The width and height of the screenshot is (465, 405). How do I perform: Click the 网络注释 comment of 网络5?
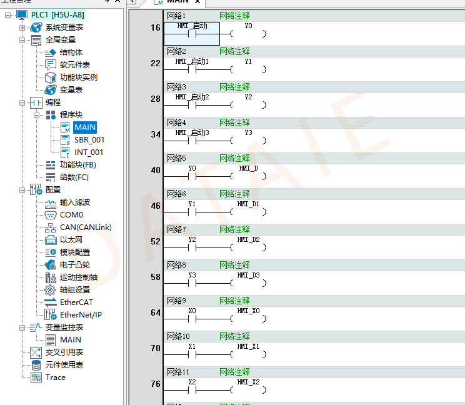coord(234,158)
